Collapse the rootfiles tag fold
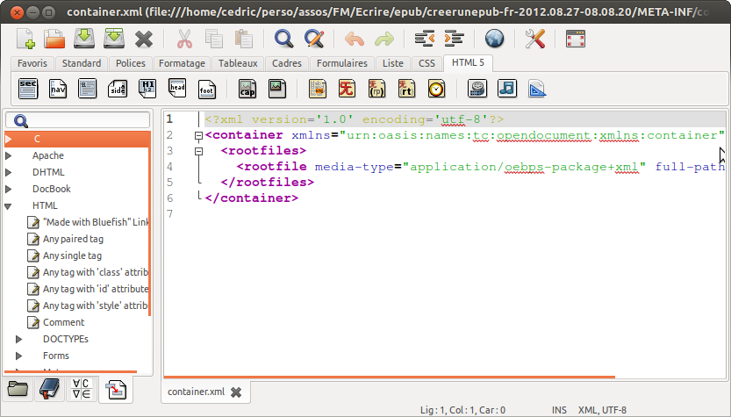 (198, 151)
